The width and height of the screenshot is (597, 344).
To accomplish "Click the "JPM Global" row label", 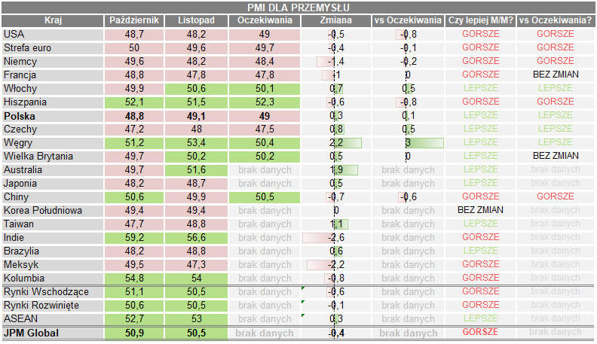I will pos(51,333).
